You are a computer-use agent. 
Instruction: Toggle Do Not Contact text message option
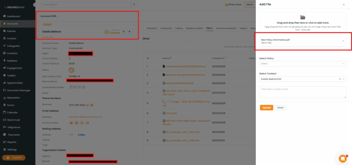[77, 123]
